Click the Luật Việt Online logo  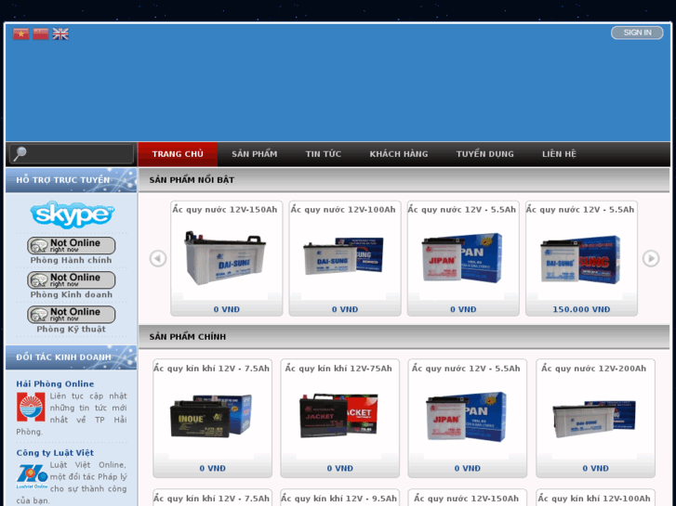coord(32,476)
